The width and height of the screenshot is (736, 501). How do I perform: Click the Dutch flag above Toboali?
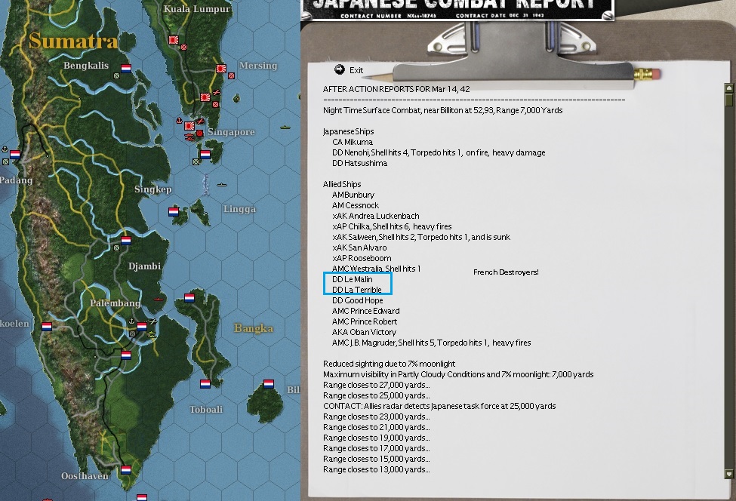205,384
